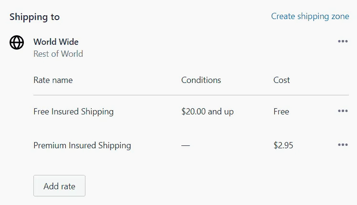Open options menu for Premium Insured Shipping

tap(342, 145)
